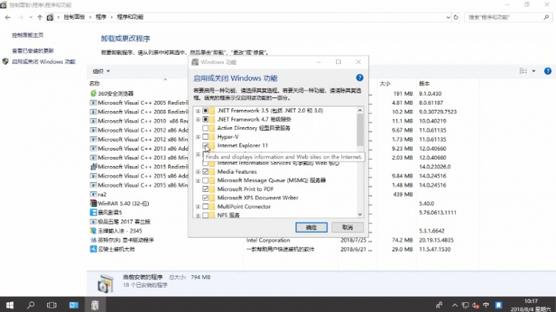Click the view layout icon in toolbar
Image resolution: width=556 pixels, height=312 pixels.
click(x=523, y=71)
